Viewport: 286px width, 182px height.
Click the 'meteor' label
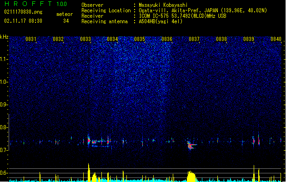[65, 14]
